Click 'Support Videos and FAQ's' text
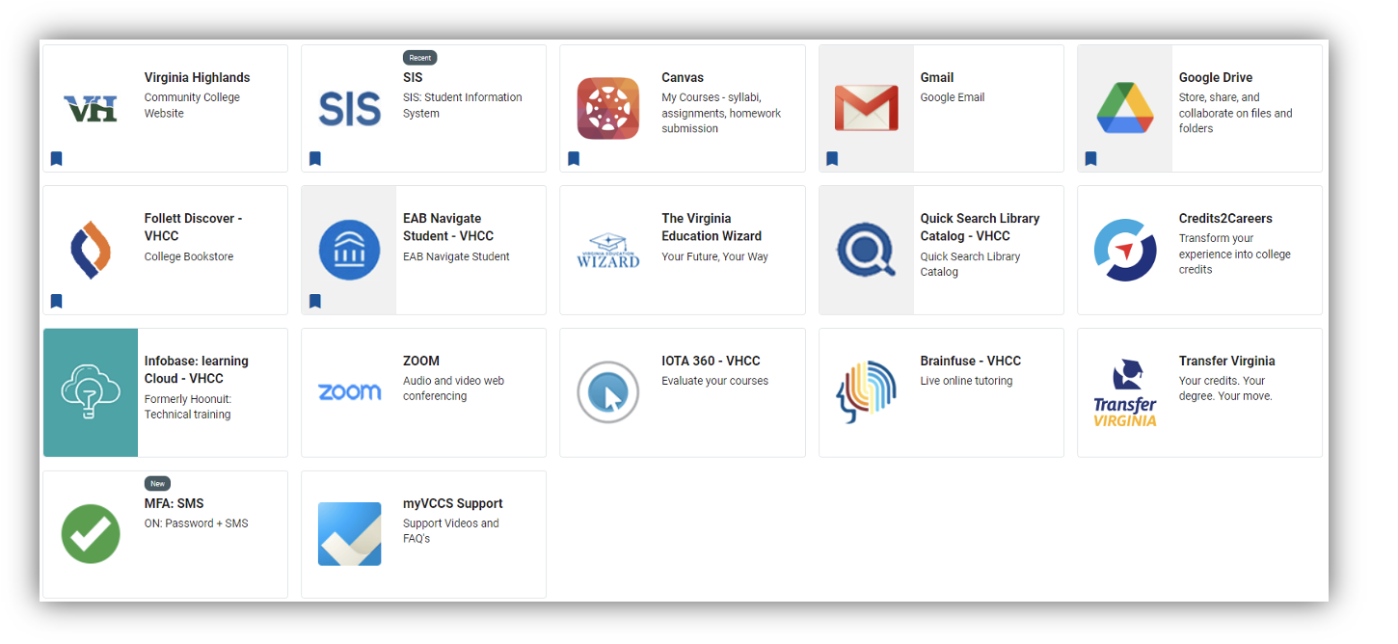The height and width of the screenshot is (644, 1398). pyautogui.click(x=451, y=531)
